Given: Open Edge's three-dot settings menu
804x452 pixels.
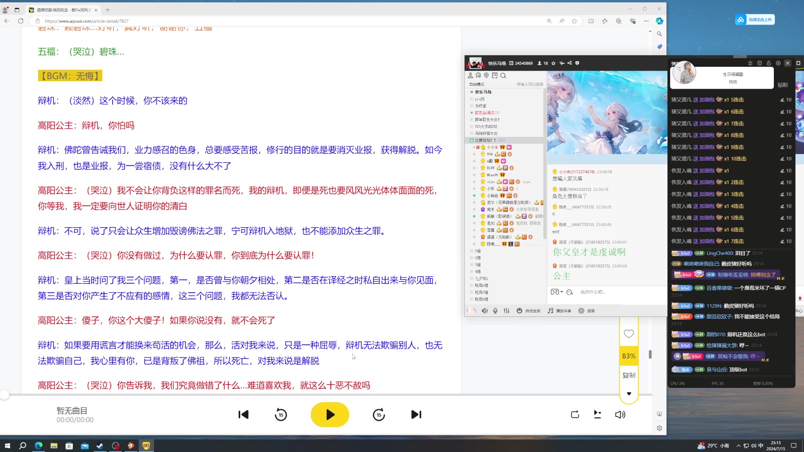Looking at the screenshot, I should click(647, 21).
